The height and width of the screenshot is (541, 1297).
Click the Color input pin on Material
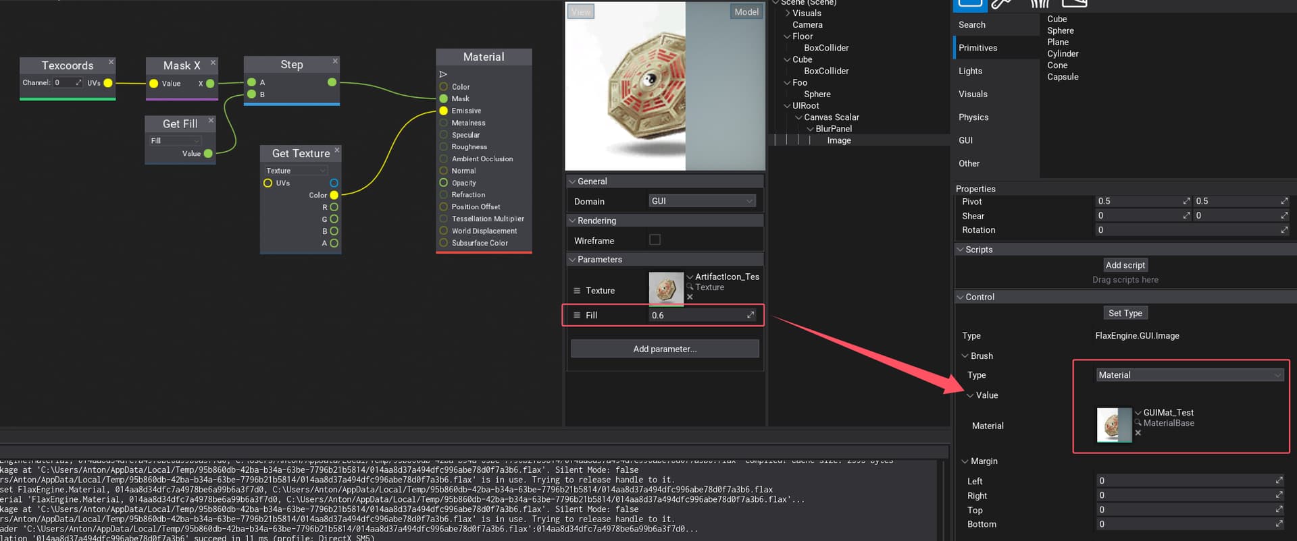click(x=443, y=87)
